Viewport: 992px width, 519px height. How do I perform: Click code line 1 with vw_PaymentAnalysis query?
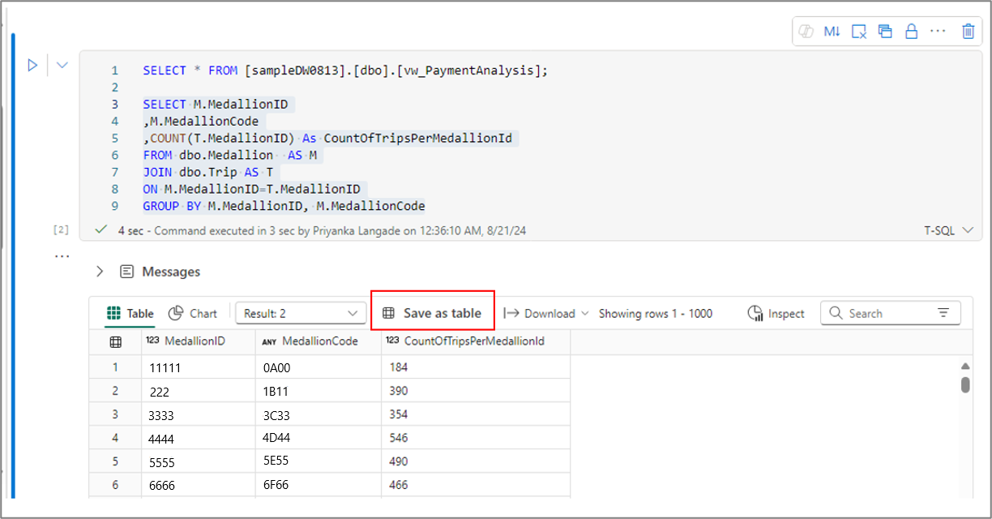tap(345, 71)
